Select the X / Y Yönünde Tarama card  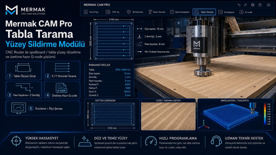coord(62,70)
